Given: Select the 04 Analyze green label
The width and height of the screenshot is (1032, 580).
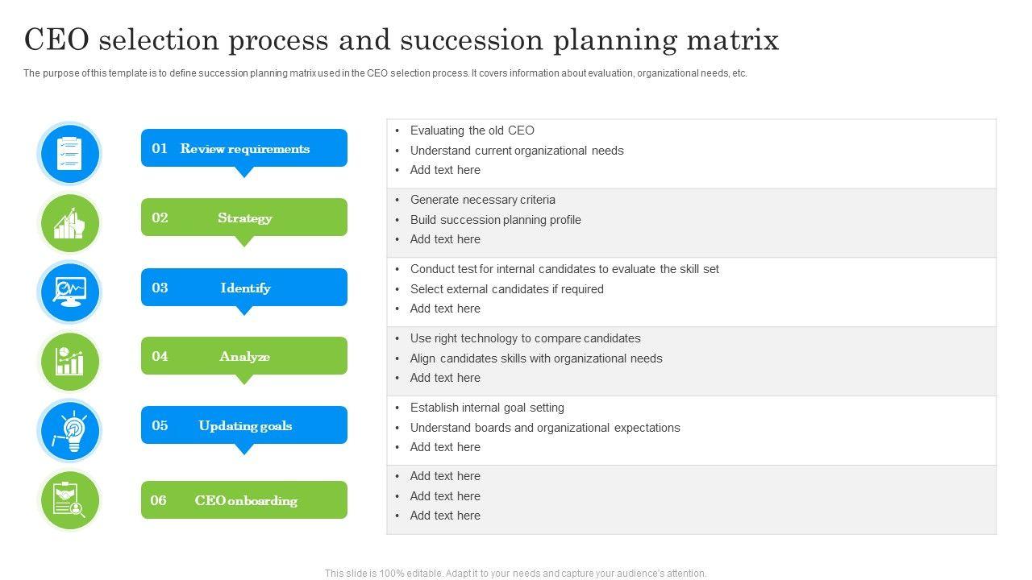Looking at the screenshot, I should pos(244,356).
